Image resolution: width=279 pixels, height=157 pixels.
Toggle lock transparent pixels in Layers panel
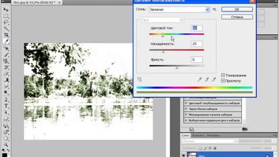point(200,148)
